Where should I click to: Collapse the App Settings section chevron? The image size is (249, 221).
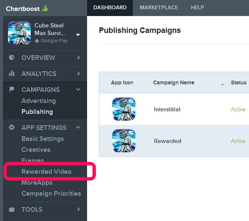click(78, 127)
